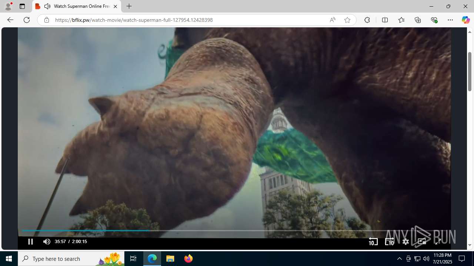Viewport: 474px width, 266px height.
Task: Open Copilot sidebar
Action: [x=465, y=20]
